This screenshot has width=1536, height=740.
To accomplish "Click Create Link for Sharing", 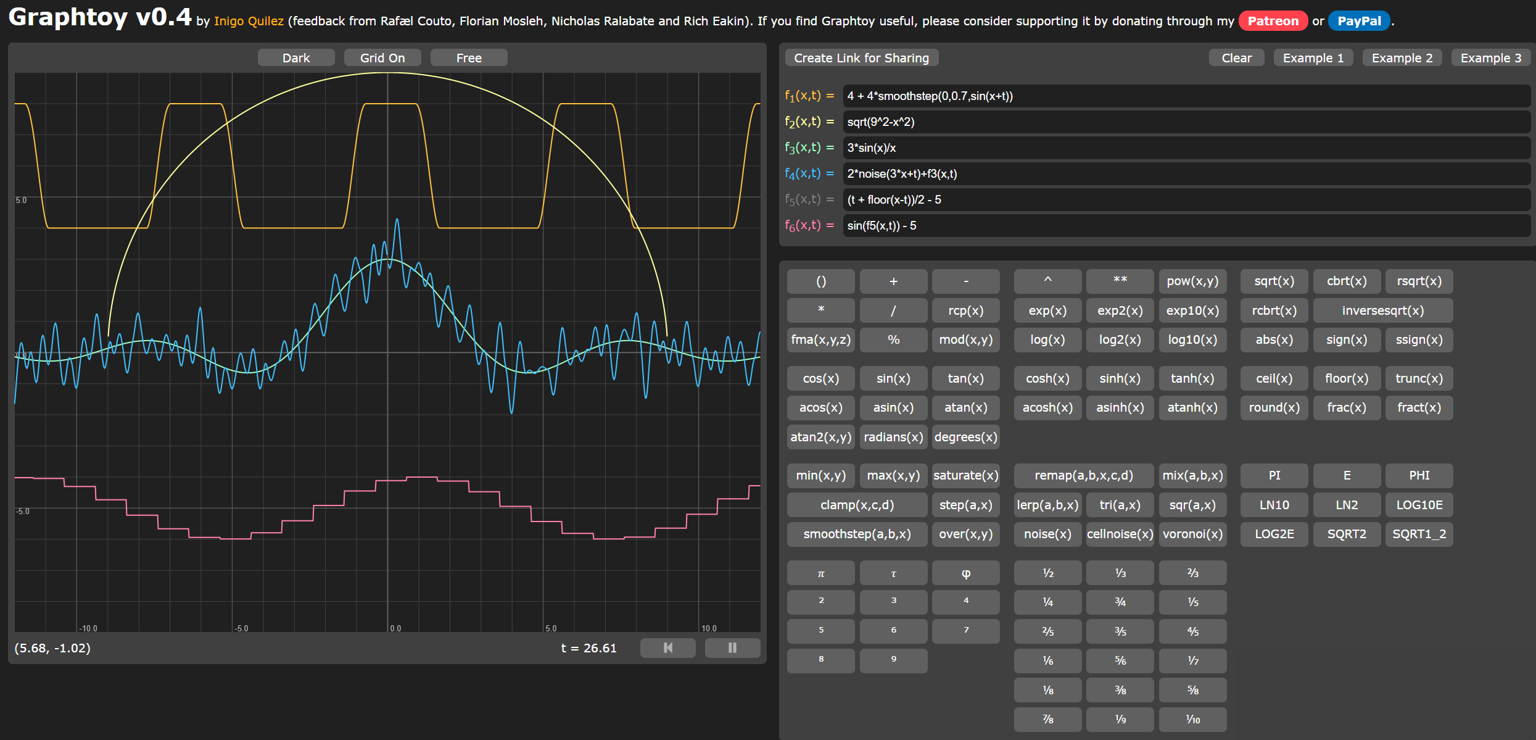I will pos(861,58).
